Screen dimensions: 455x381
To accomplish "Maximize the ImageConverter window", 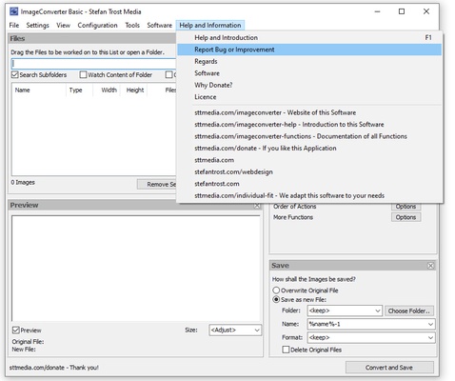I will pos(402,11).
